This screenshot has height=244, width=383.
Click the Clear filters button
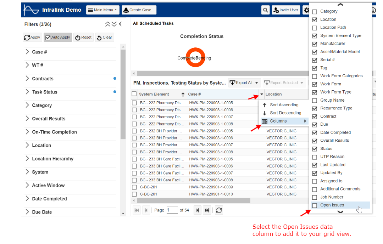(x=105, y=37)
